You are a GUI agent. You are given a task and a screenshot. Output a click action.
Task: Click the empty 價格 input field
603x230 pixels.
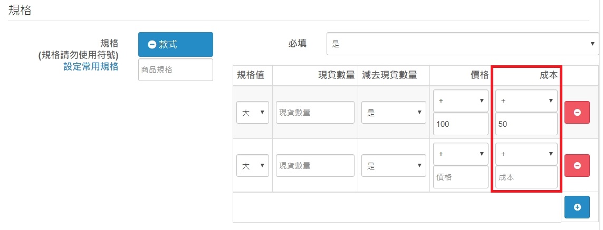coord(461,177)
